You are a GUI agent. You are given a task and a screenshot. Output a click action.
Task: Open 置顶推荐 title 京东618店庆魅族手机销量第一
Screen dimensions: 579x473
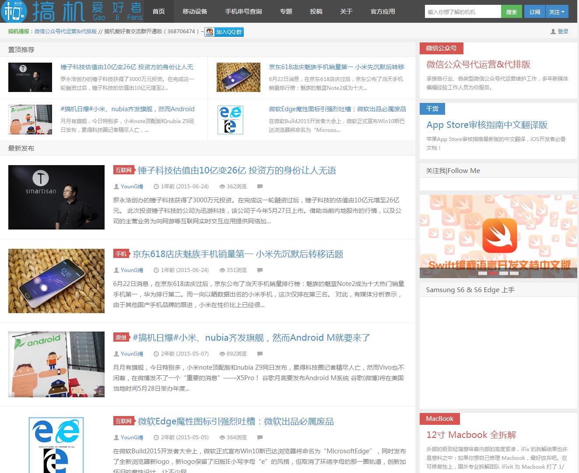337,67
